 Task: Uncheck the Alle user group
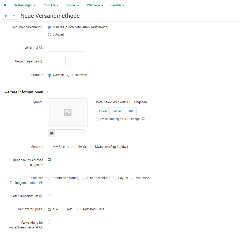[x=49, y=210]
